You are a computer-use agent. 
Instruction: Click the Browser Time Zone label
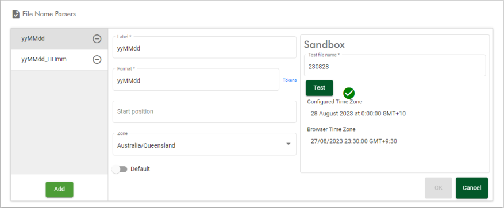pos(331,129)
